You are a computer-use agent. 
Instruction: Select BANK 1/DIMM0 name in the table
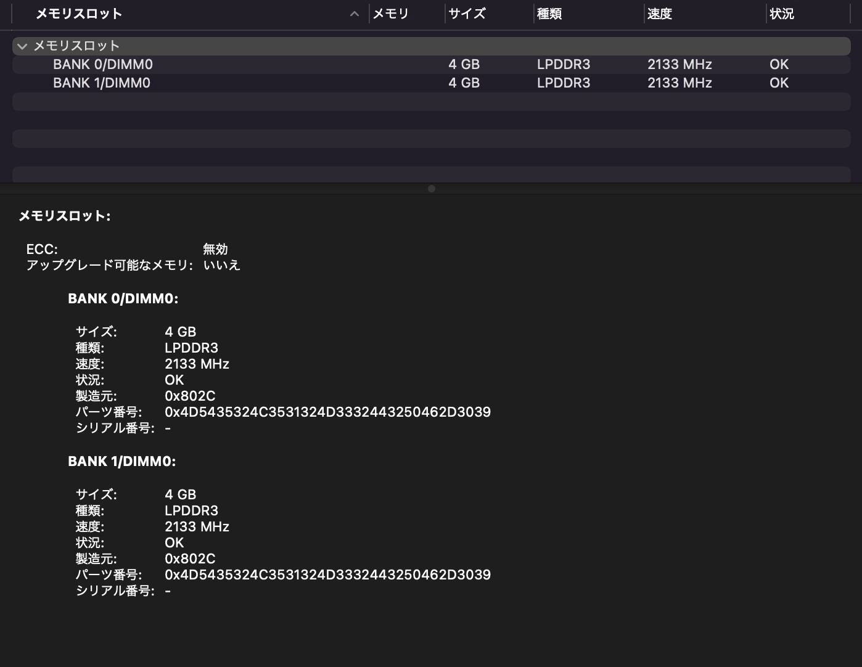click(x=101, y=83)
